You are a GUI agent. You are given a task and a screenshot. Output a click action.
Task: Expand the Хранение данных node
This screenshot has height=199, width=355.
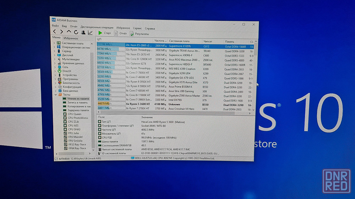(55, 63)
